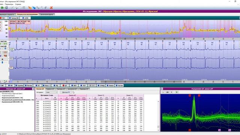
Task: Open the Справка menu
Action: (18, 4)
